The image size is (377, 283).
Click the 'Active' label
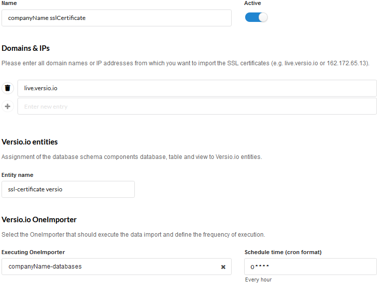(x=253, y=3)
